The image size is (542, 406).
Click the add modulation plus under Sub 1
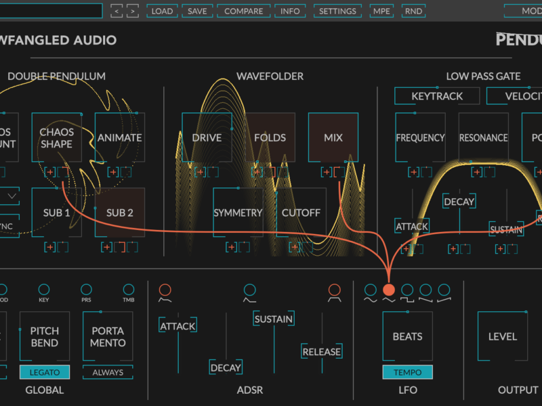point(49,247)
